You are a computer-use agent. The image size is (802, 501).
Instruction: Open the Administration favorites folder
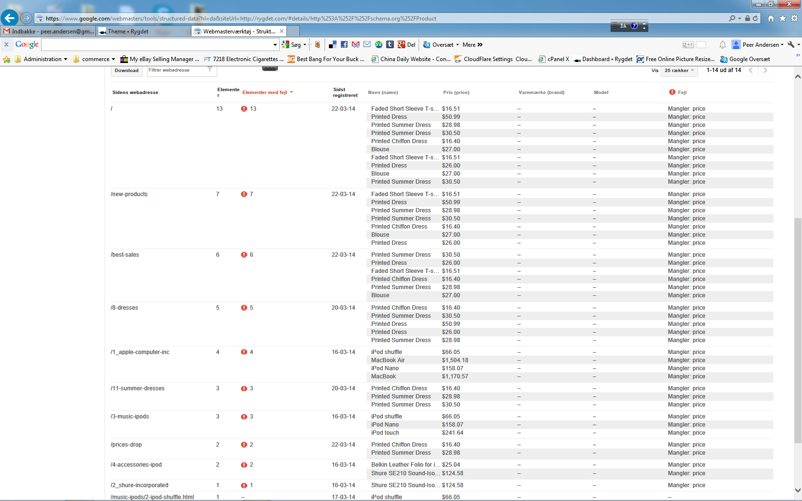(41, 59)
